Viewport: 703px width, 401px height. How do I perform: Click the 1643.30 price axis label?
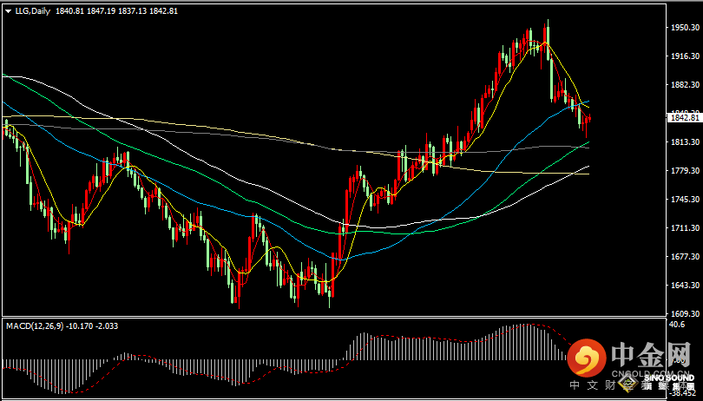point(685,286)
